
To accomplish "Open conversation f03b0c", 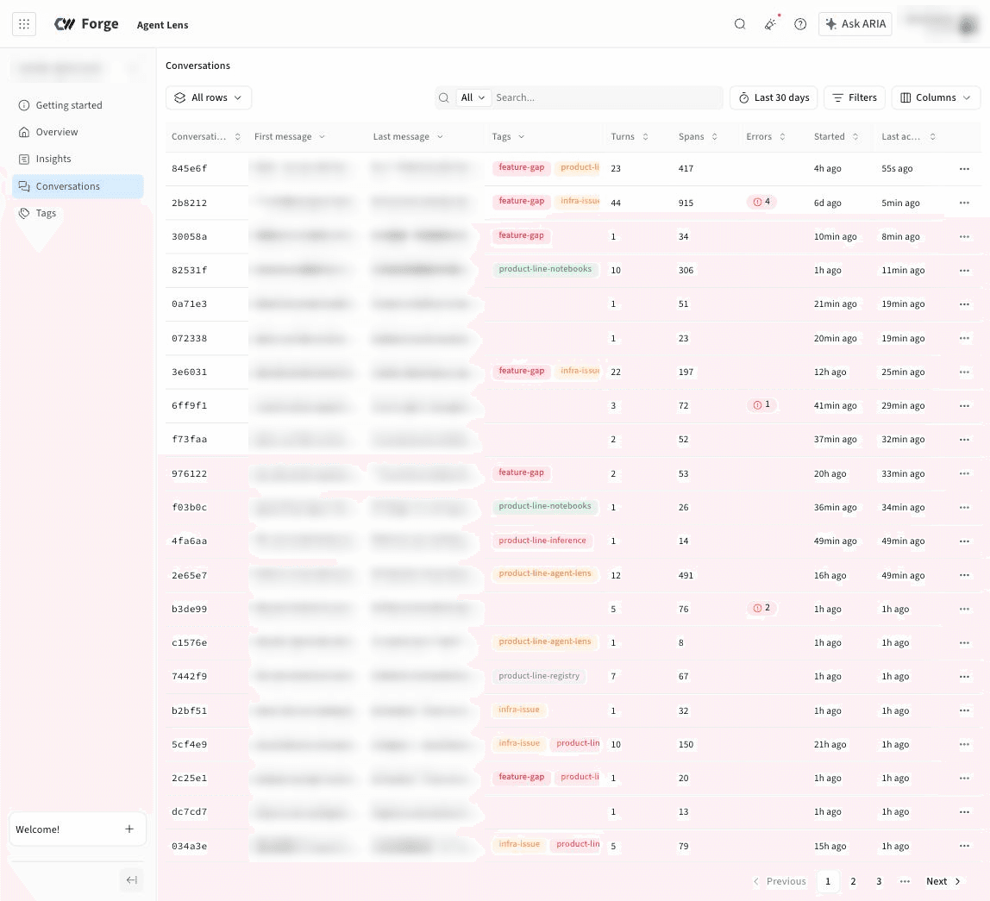I will pyautogui.click(x=190, y=508).
